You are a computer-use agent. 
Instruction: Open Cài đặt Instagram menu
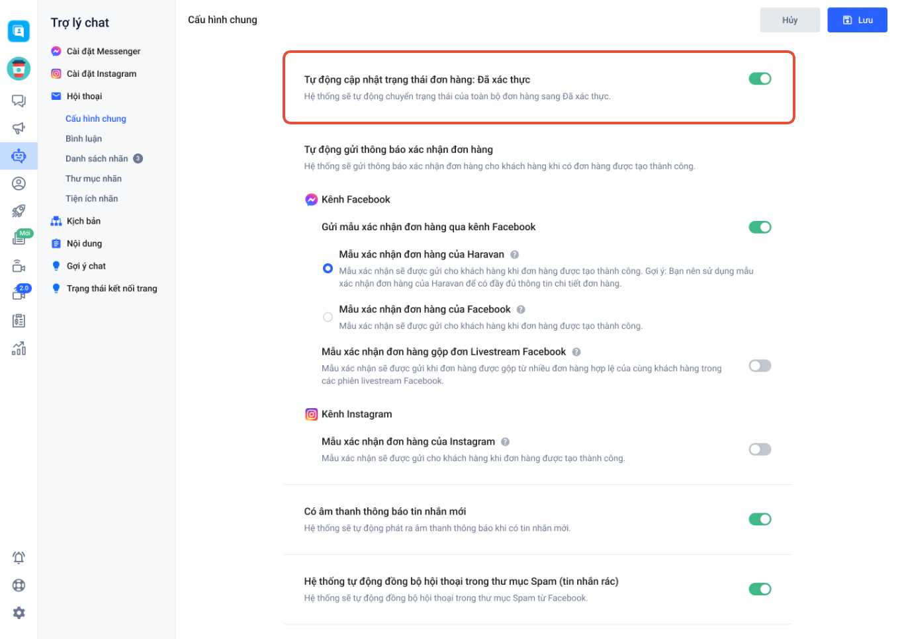pyautogui.click(x=101, y=73)
